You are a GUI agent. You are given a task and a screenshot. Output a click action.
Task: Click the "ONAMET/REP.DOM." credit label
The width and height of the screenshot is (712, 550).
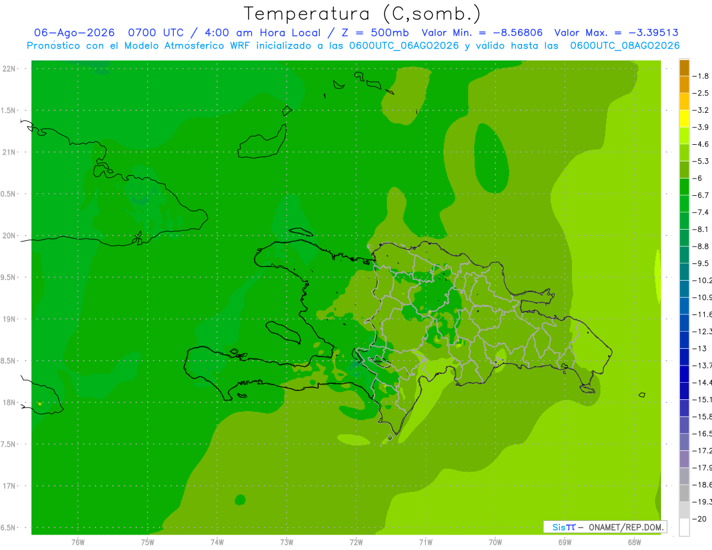[x=625, y=527]
